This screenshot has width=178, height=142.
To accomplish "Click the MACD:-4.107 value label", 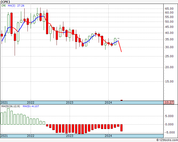I will point(31,106).
